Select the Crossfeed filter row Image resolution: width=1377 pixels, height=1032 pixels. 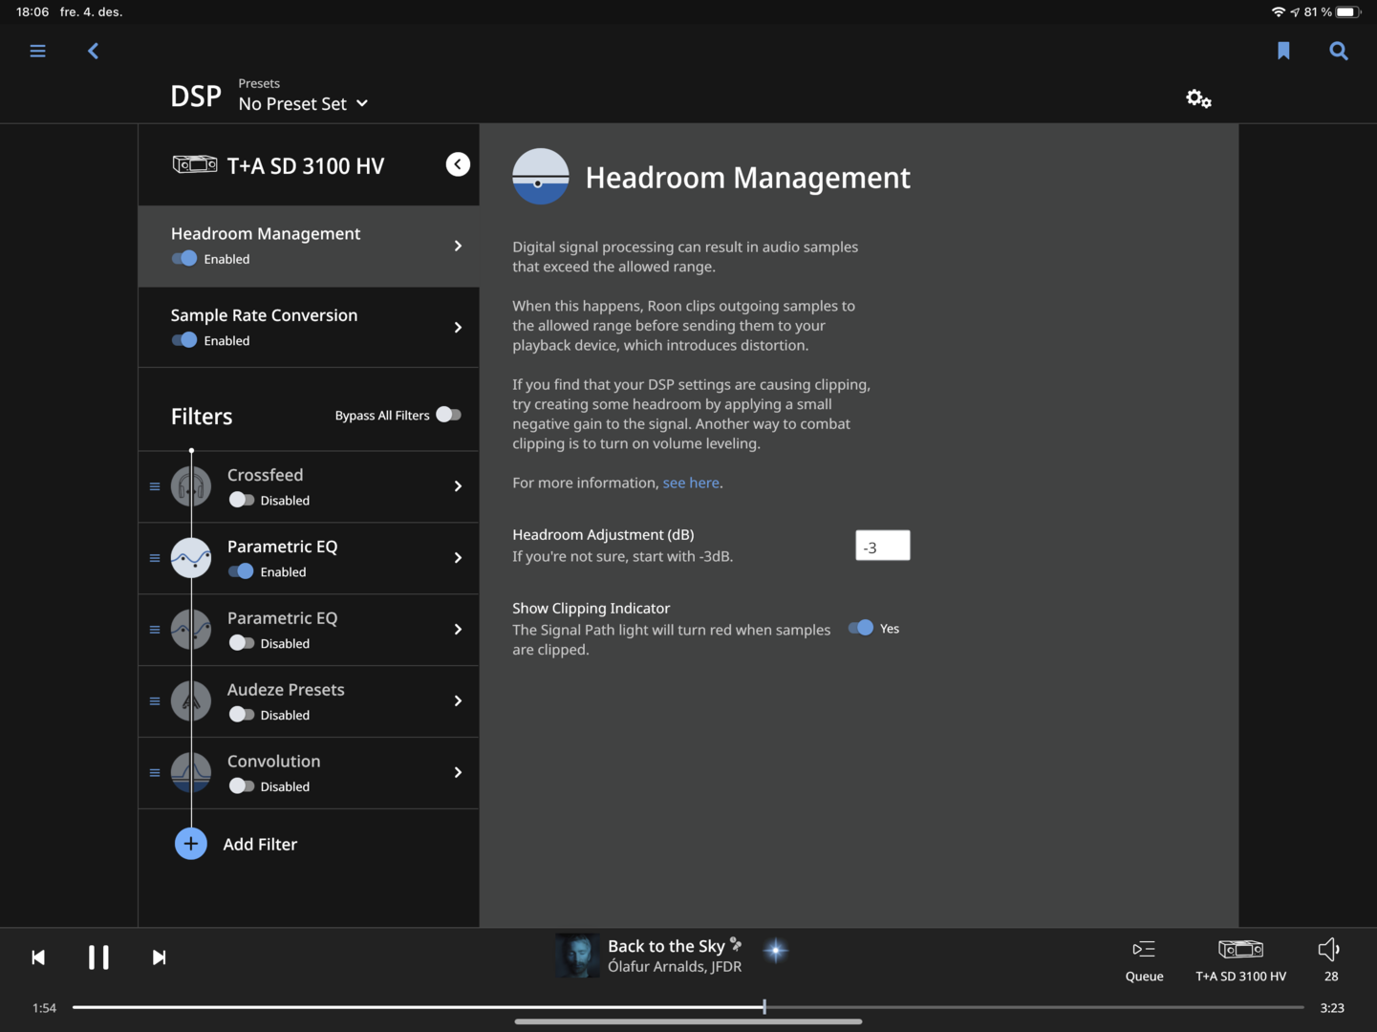coord(309,486)
